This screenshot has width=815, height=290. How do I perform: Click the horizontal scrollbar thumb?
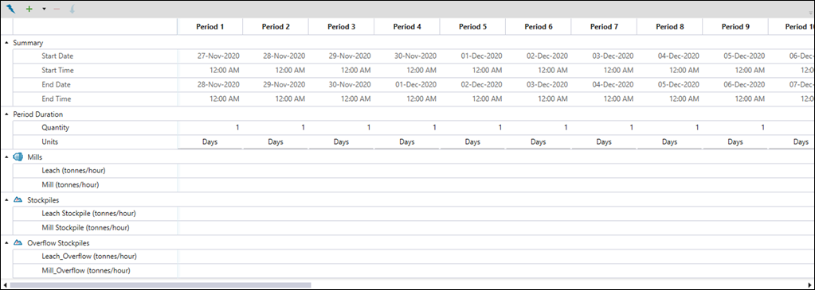point(161,284)
